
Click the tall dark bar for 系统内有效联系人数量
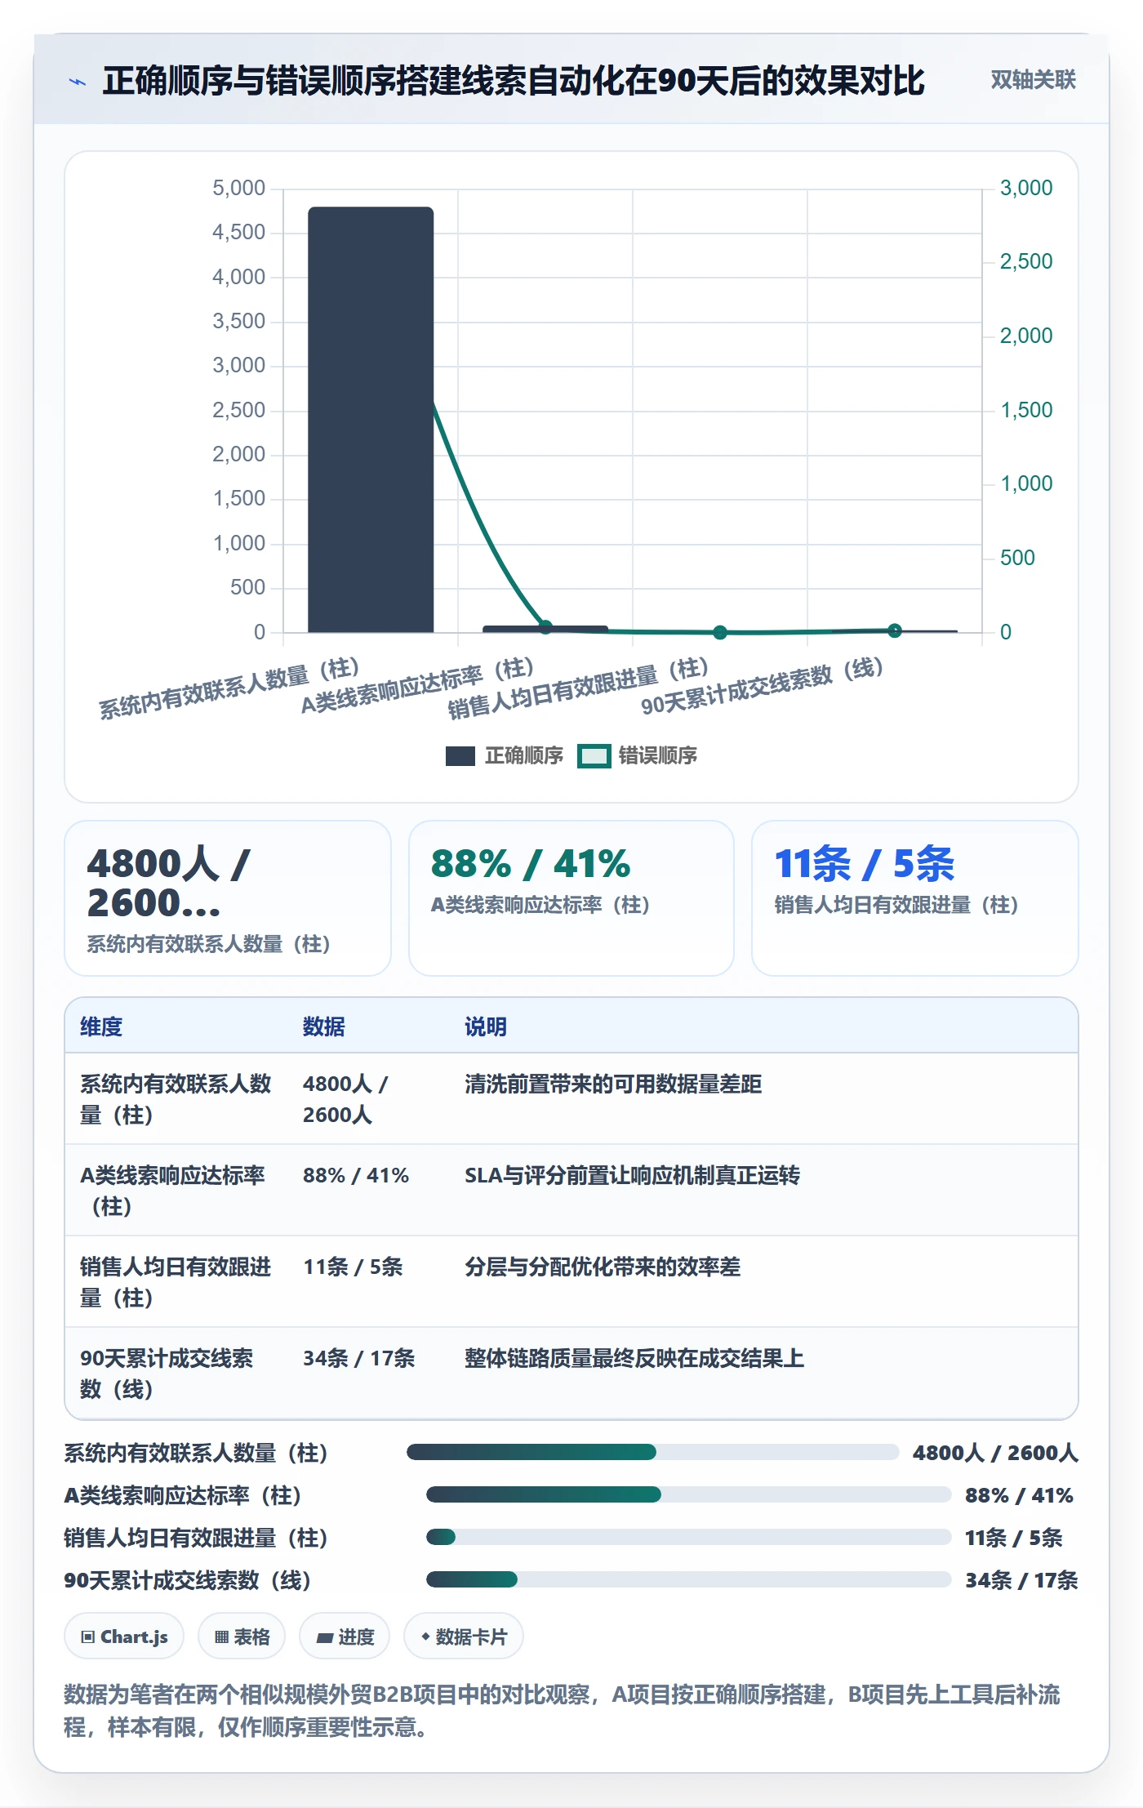click(x=371, y=420)
